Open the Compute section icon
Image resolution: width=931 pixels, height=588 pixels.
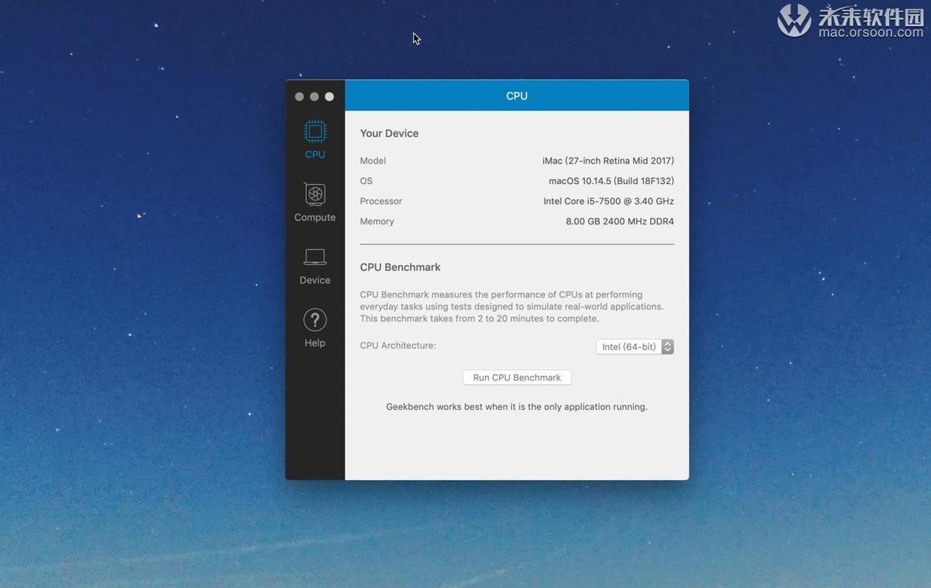click(x=315, y=194)
